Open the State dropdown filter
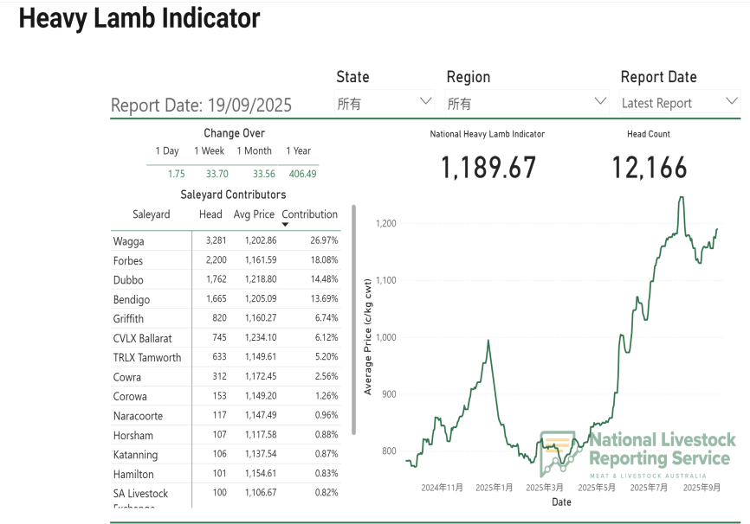Image resolution: width=750 pixels, height=524 pixels. pos(385,103)
